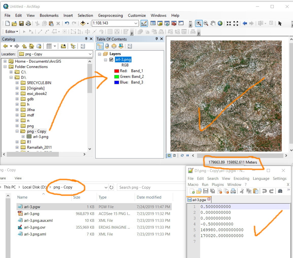Click the Full Extent globe icon
Viewport: 293px width, 258px height.
point(220,23)
